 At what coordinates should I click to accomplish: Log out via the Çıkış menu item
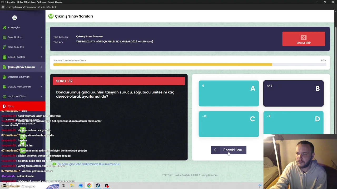(23, 106)
